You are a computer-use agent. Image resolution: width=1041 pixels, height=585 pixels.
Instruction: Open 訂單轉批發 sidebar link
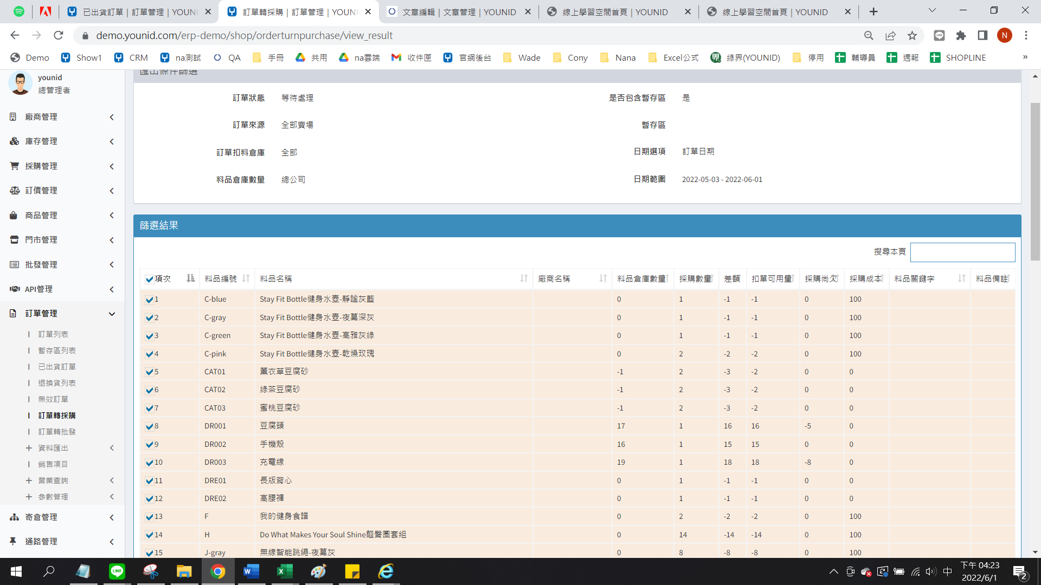tap(57, 432)
